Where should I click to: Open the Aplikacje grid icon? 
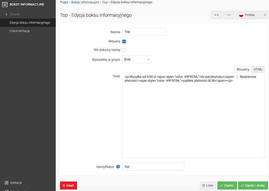7,183
